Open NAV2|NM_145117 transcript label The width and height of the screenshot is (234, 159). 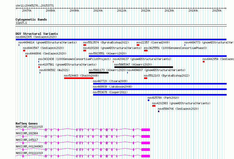point(27,140)
